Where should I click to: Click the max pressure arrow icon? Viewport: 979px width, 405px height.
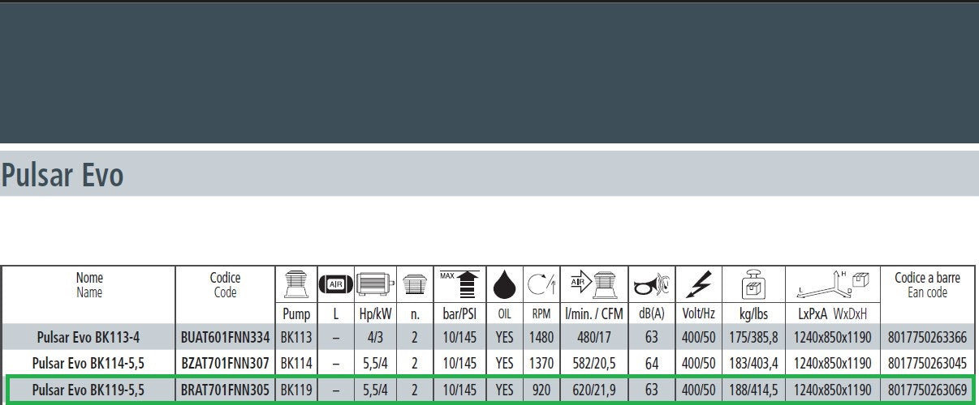pos(459,285)
